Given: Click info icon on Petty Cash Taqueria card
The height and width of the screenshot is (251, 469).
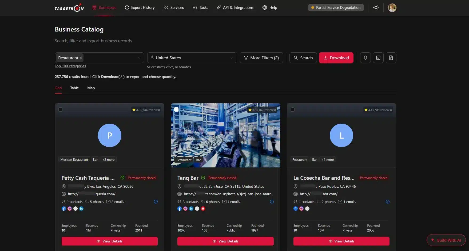Looking at the screenshot, I should pos(156,202).
